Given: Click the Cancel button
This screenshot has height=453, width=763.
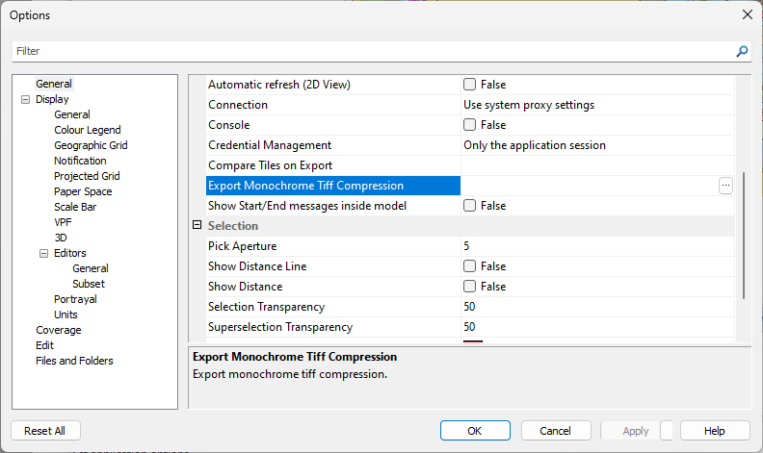Looking at the screenshot, I should click(555, 431).
